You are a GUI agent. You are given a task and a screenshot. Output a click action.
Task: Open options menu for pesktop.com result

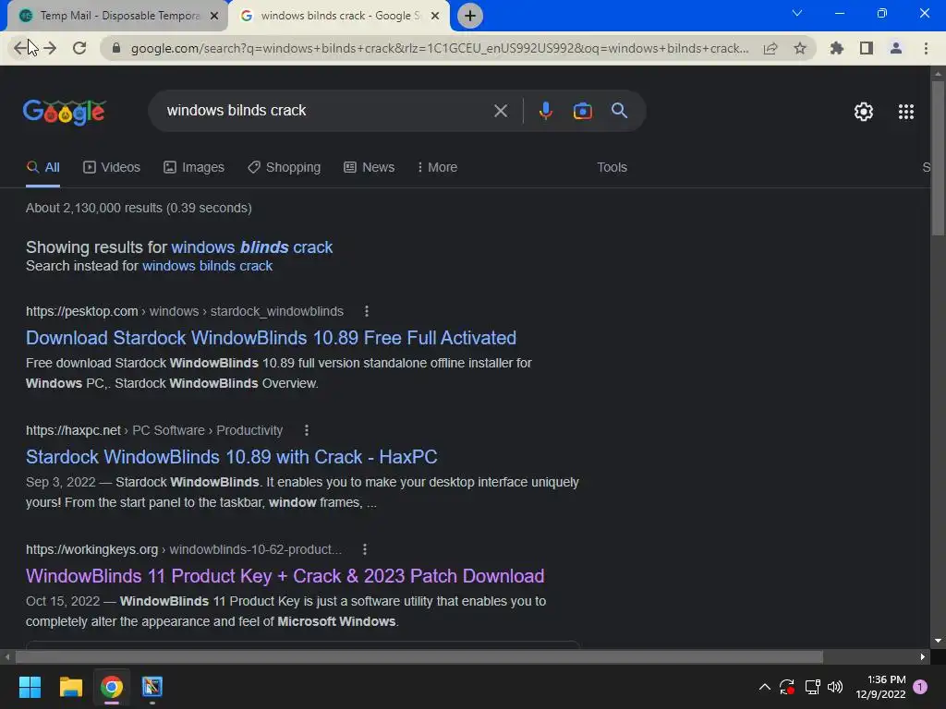366,311
